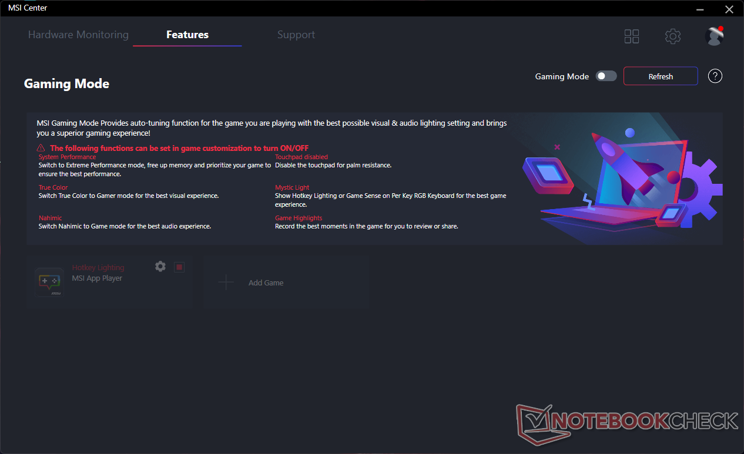The height and width of the screenshot is (454, 744).
Task: Click the Hotkey Lighting label
Action: [98, 268]
